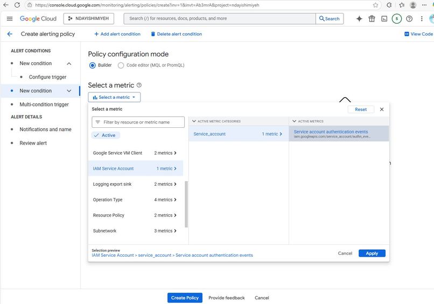
Task: Focus the resources search field
Action: point(220,18)
